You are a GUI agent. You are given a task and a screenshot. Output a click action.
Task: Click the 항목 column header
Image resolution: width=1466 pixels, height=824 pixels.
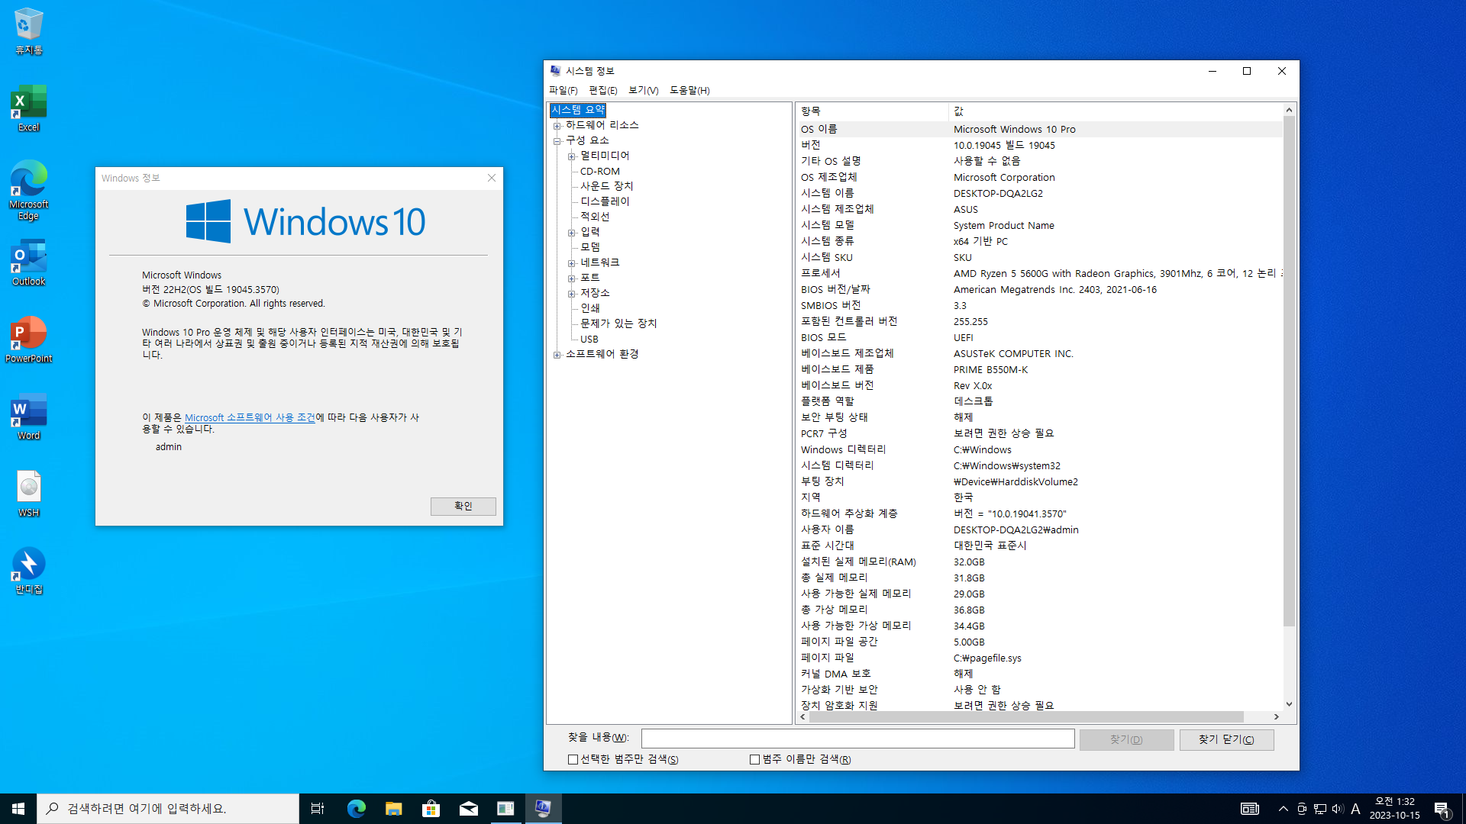872,111
